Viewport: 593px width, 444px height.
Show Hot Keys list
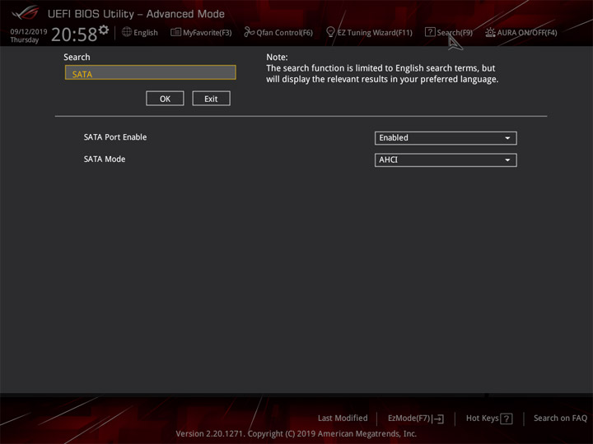(489, 419)
